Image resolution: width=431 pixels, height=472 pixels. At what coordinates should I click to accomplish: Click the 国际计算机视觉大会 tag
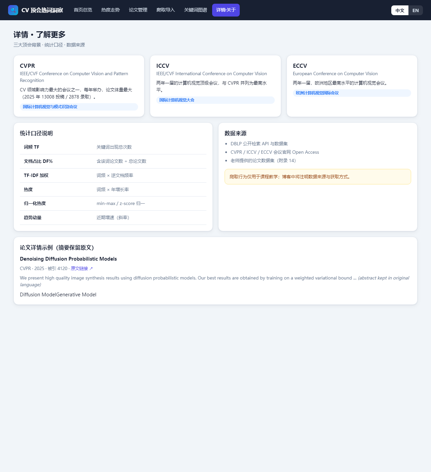point(215,100)
